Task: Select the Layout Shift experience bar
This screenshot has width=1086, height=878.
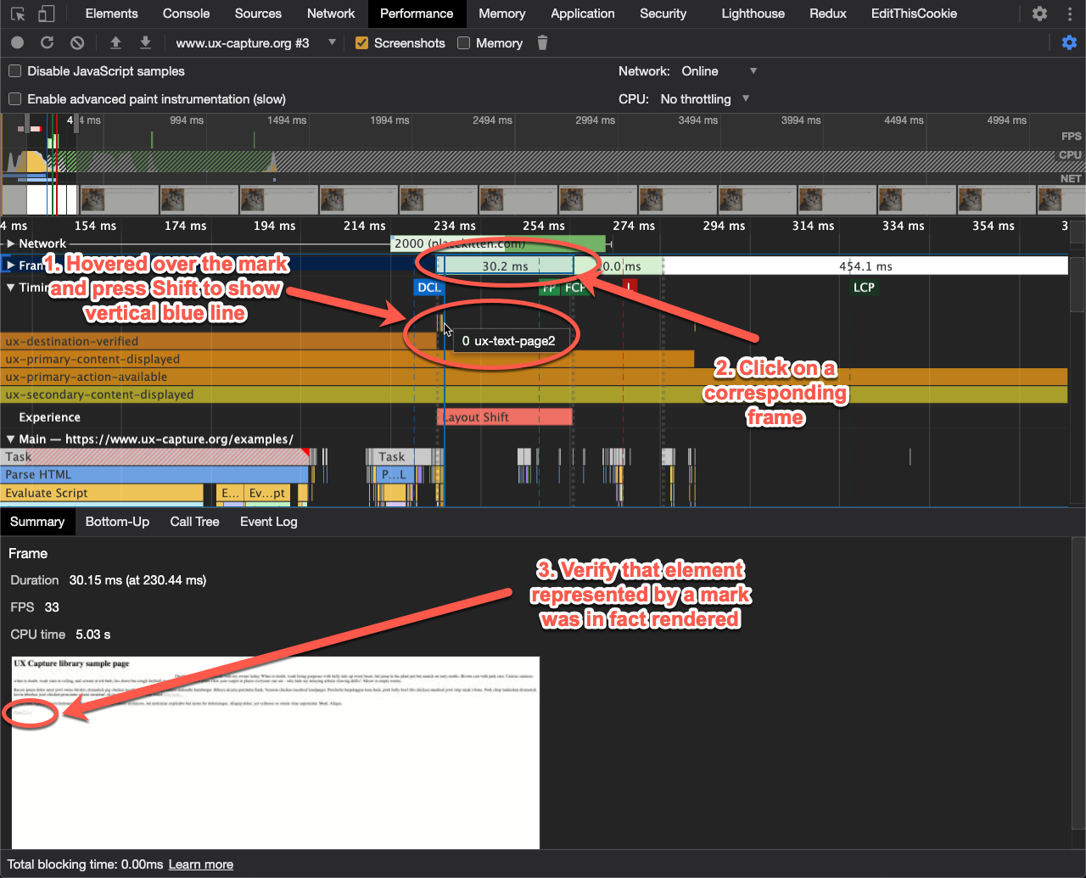Action: pos(505,417)
